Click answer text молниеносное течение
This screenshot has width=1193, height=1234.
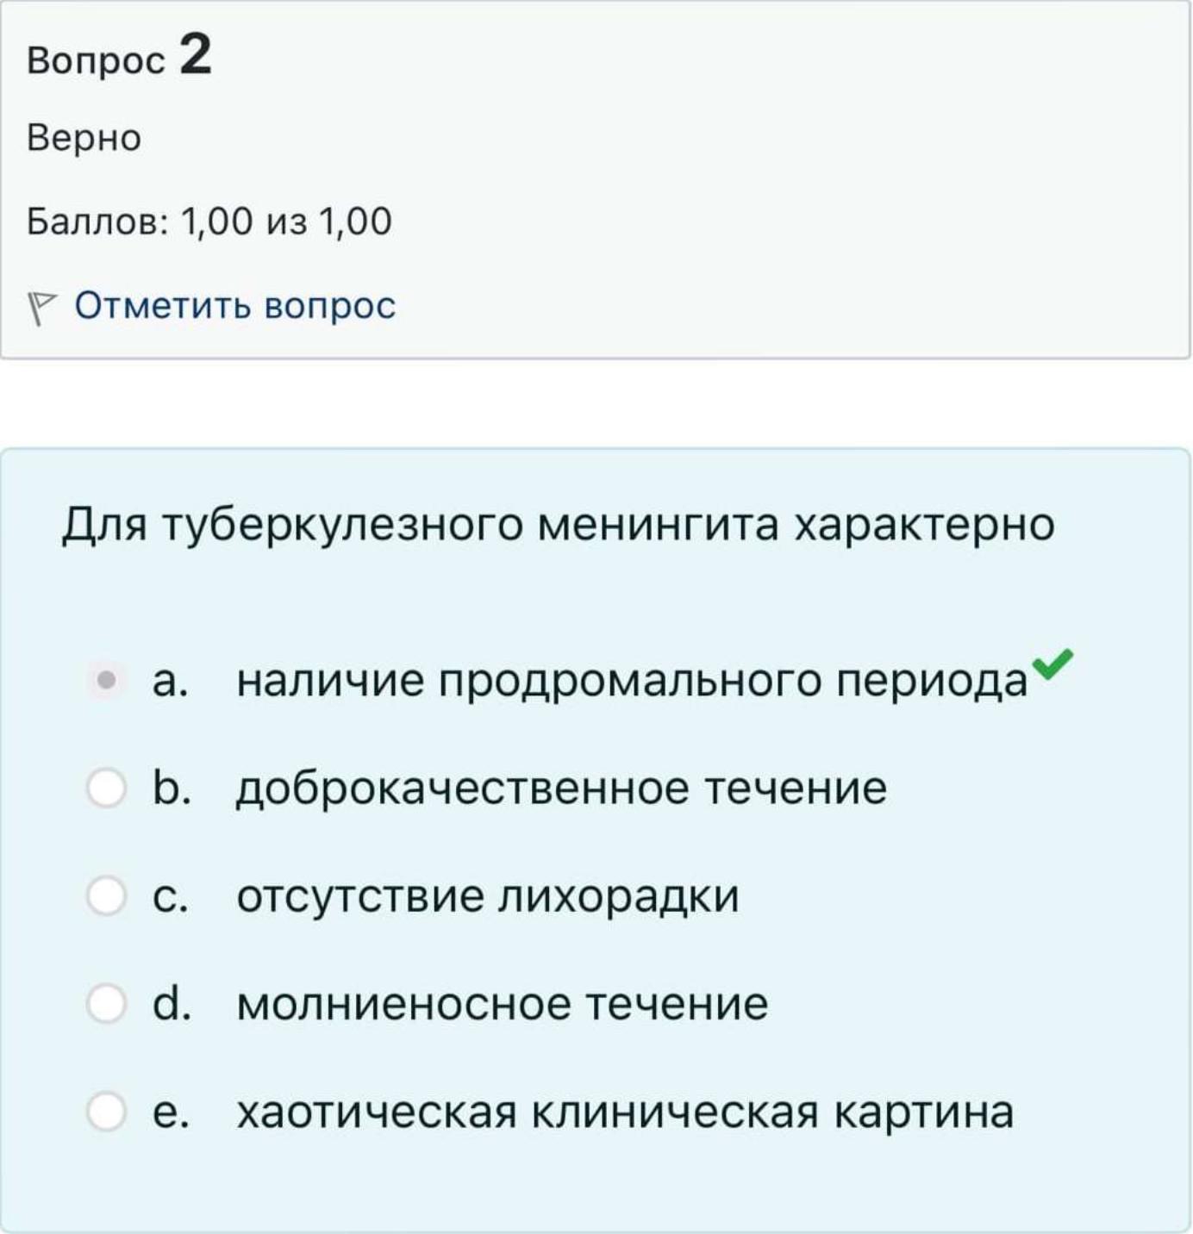coord(502,1004)
